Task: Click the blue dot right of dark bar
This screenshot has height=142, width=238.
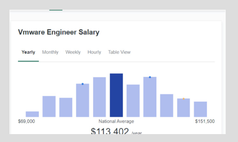Action: 150,77
